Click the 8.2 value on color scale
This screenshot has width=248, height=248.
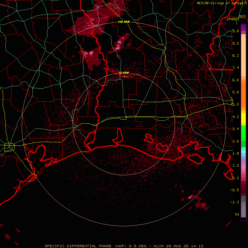pos(236,55)
